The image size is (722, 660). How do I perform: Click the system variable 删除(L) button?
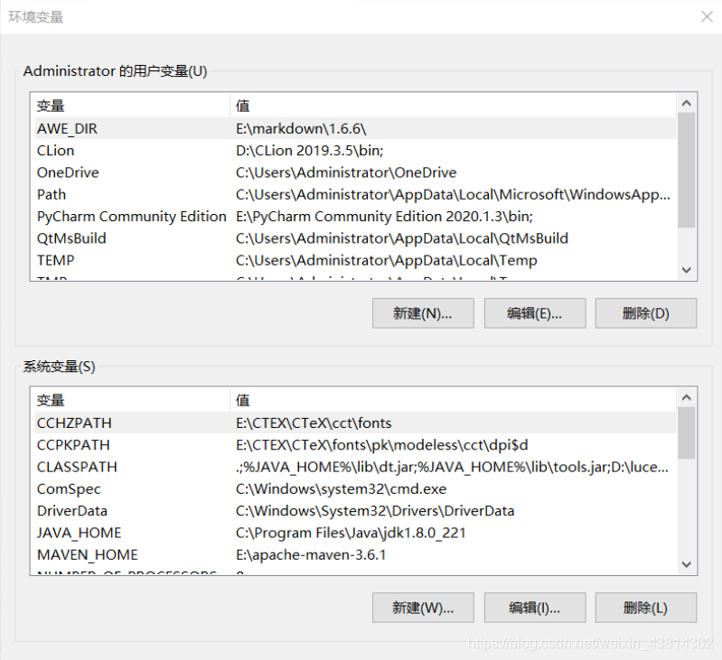point(645,608)
